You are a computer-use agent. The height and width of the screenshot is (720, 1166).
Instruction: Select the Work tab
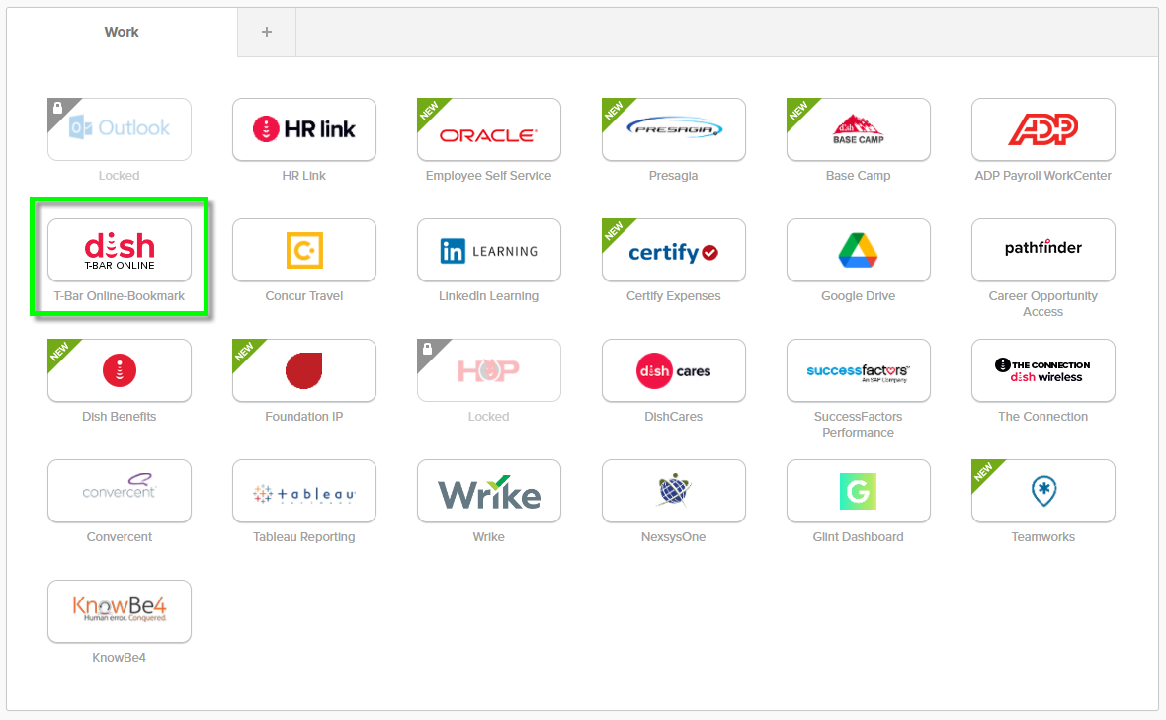pyautogui.click(x=122, y=32)
